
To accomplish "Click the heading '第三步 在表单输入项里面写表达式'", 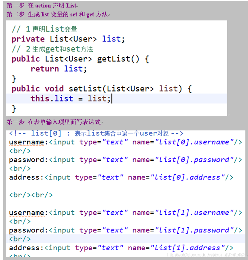I will [x=54, y=122].
